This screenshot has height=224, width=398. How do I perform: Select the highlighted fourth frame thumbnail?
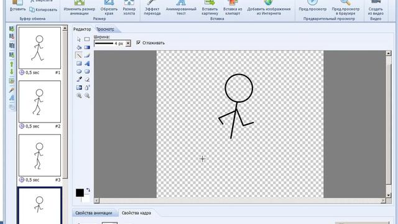click(x=40, y=206)
